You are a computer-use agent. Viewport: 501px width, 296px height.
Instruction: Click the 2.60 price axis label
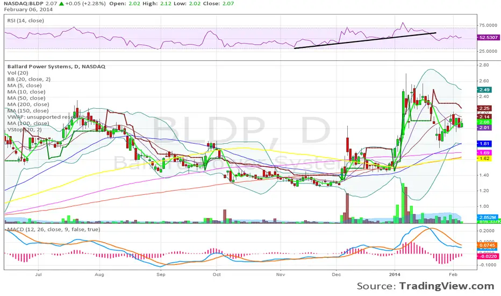click(484, 81)
